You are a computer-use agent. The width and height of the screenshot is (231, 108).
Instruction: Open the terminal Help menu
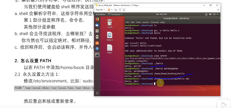pyautogui.click(x=162, y=22)
